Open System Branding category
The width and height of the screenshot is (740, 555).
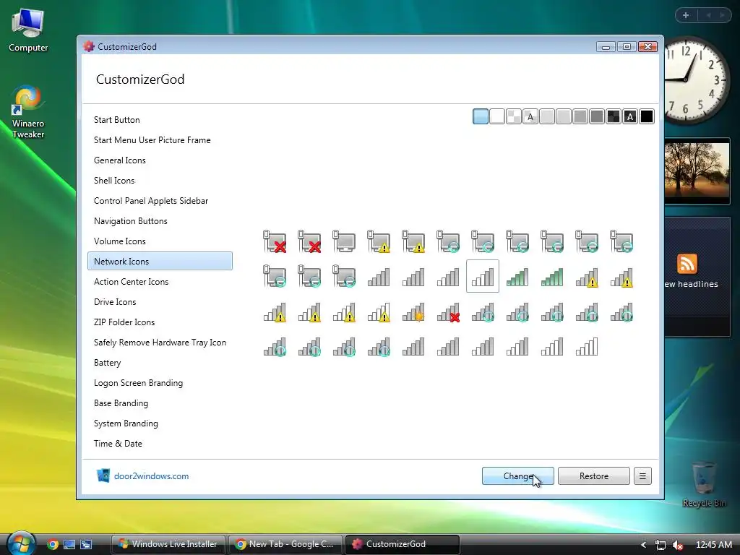click(160, 423)
